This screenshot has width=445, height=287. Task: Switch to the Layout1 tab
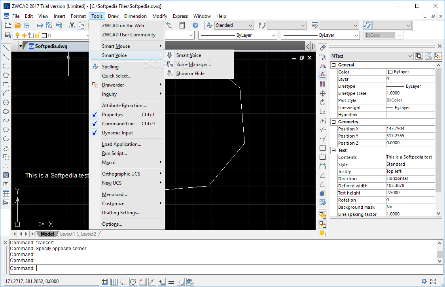68,234
